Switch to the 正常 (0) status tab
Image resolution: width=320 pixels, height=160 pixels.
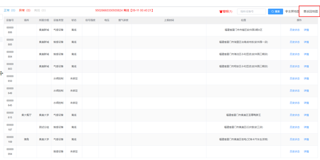pos(9,10)
